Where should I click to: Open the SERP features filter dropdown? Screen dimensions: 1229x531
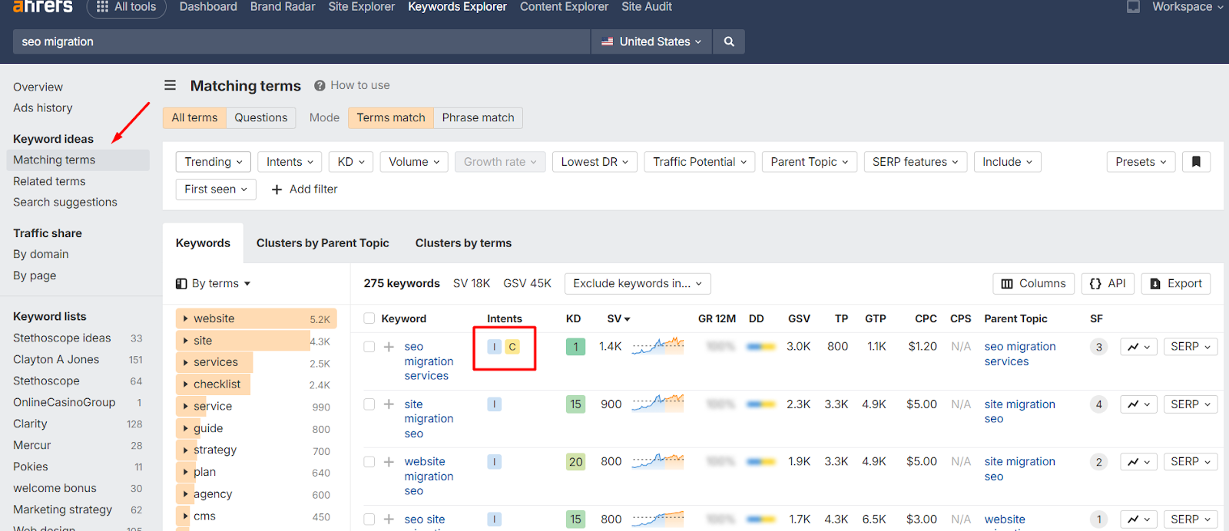(x=916, y=162)
